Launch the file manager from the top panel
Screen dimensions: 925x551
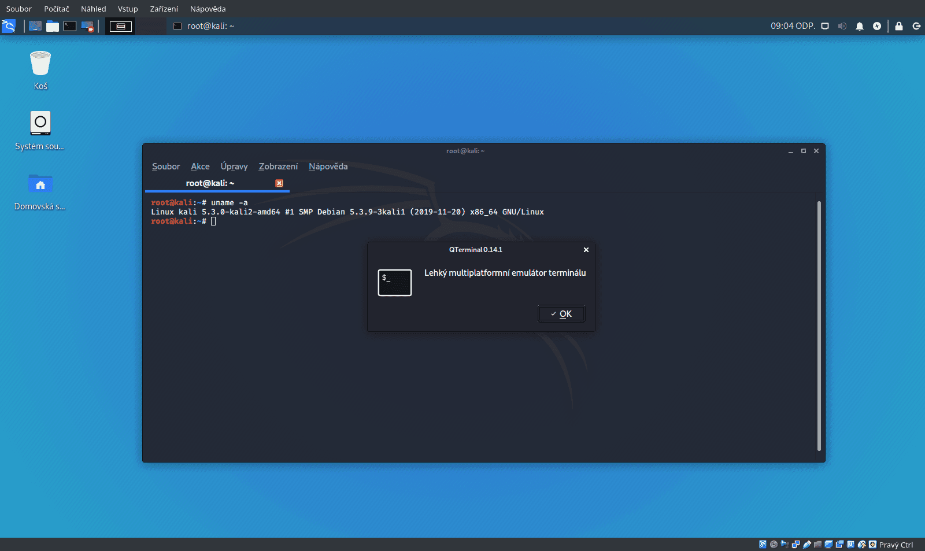pyautogui.click(x=53, y=26)
